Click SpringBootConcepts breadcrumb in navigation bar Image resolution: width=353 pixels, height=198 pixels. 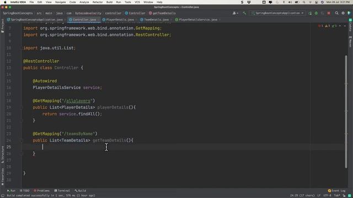click(18, 13)
